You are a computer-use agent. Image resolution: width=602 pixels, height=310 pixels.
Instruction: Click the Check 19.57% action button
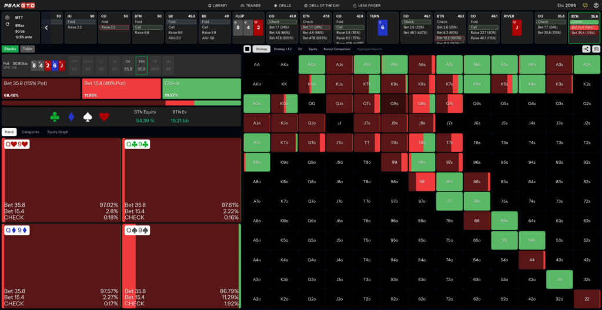pos(202,89)
